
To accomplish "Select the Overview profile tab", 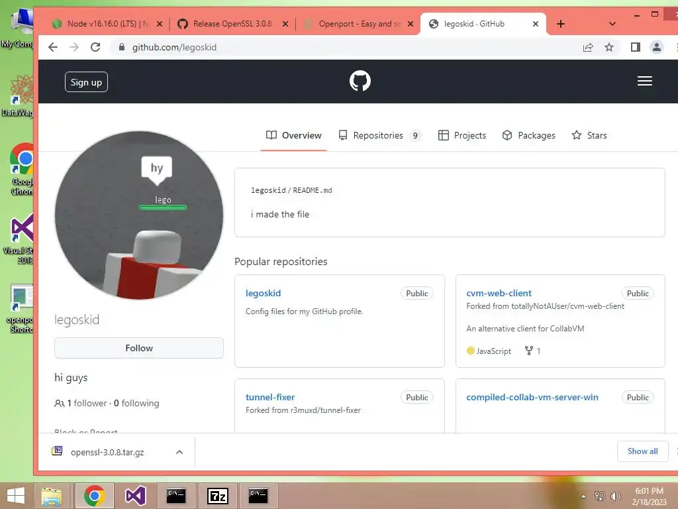I will point(293,135).
